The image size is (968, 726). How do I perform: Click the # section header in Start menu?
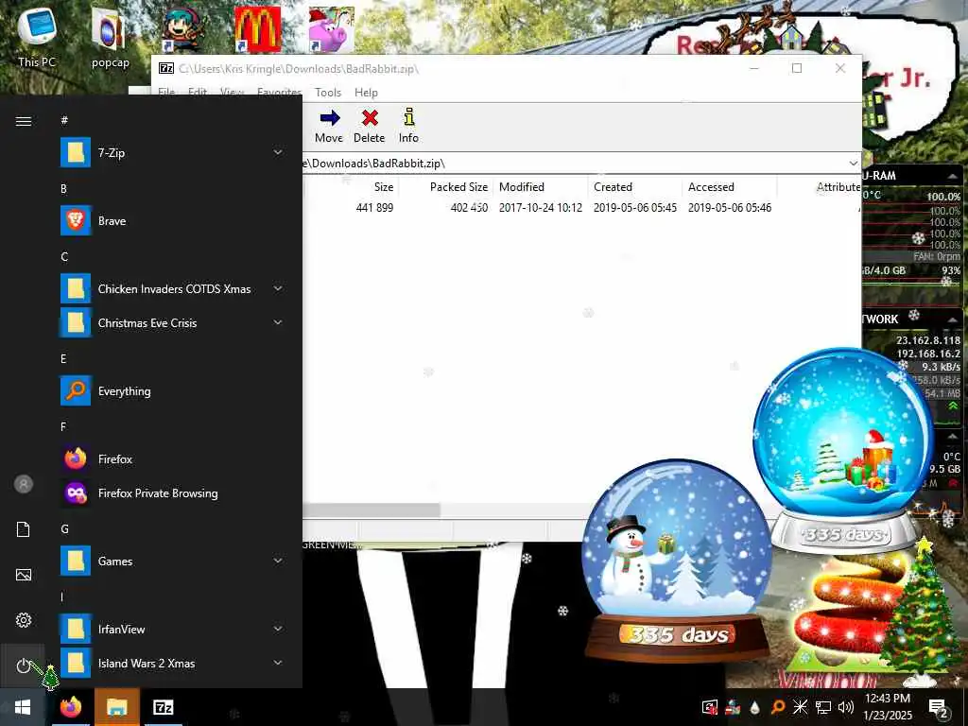(64, 120)
